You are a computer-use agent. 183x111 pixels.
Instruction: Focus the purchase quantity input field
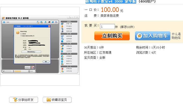(x=107, y=27)
